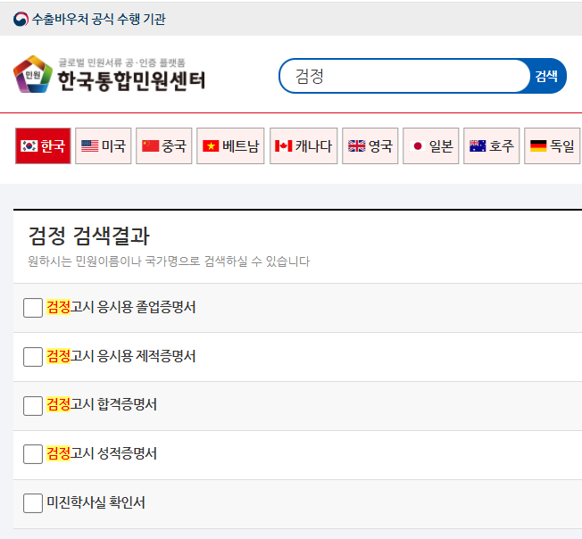The height and width of the screenshot is (539, 582).
Task: Click the 원하시는 민원이름이나 국가명으로 검색하실 수 있습니다 hint
Action: pos(169,261)
